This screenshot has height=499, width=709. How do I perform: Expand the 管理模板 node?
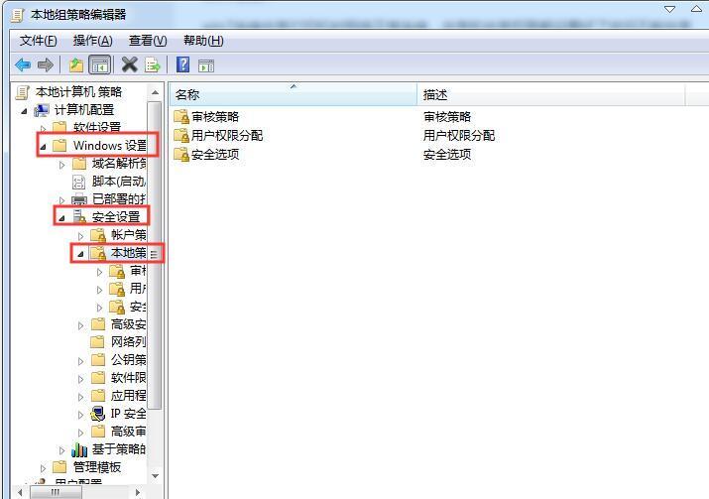click(x=44, y=468)
